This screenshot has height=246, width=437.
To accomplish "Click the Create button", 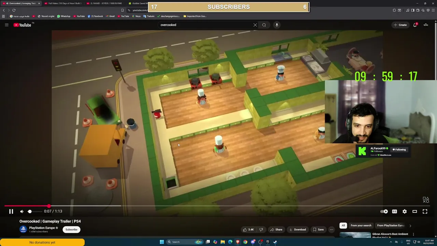I will pos(400,25).
